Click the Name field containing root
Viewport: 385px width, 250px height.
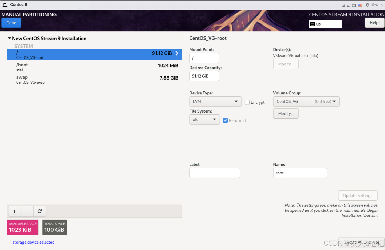(300, 173)
